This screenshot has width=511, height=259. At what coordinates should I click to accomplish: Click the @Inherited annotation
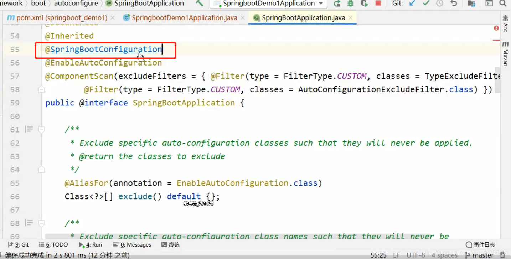click(69, 36)
